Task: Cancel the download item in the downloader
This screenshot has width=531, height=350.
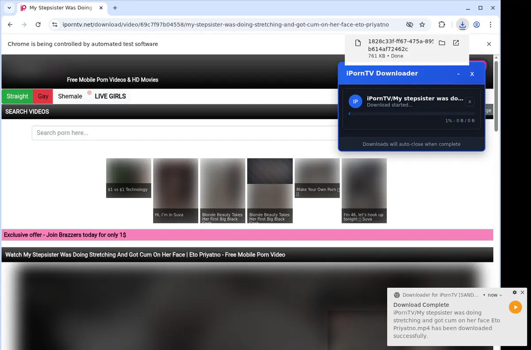Action: click(x=470, y=102)
